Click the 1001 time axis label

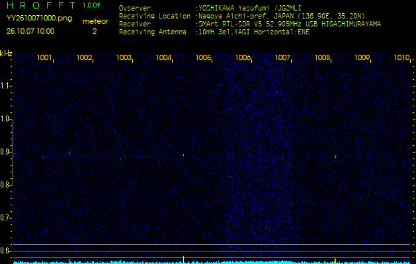pos(44,57)
